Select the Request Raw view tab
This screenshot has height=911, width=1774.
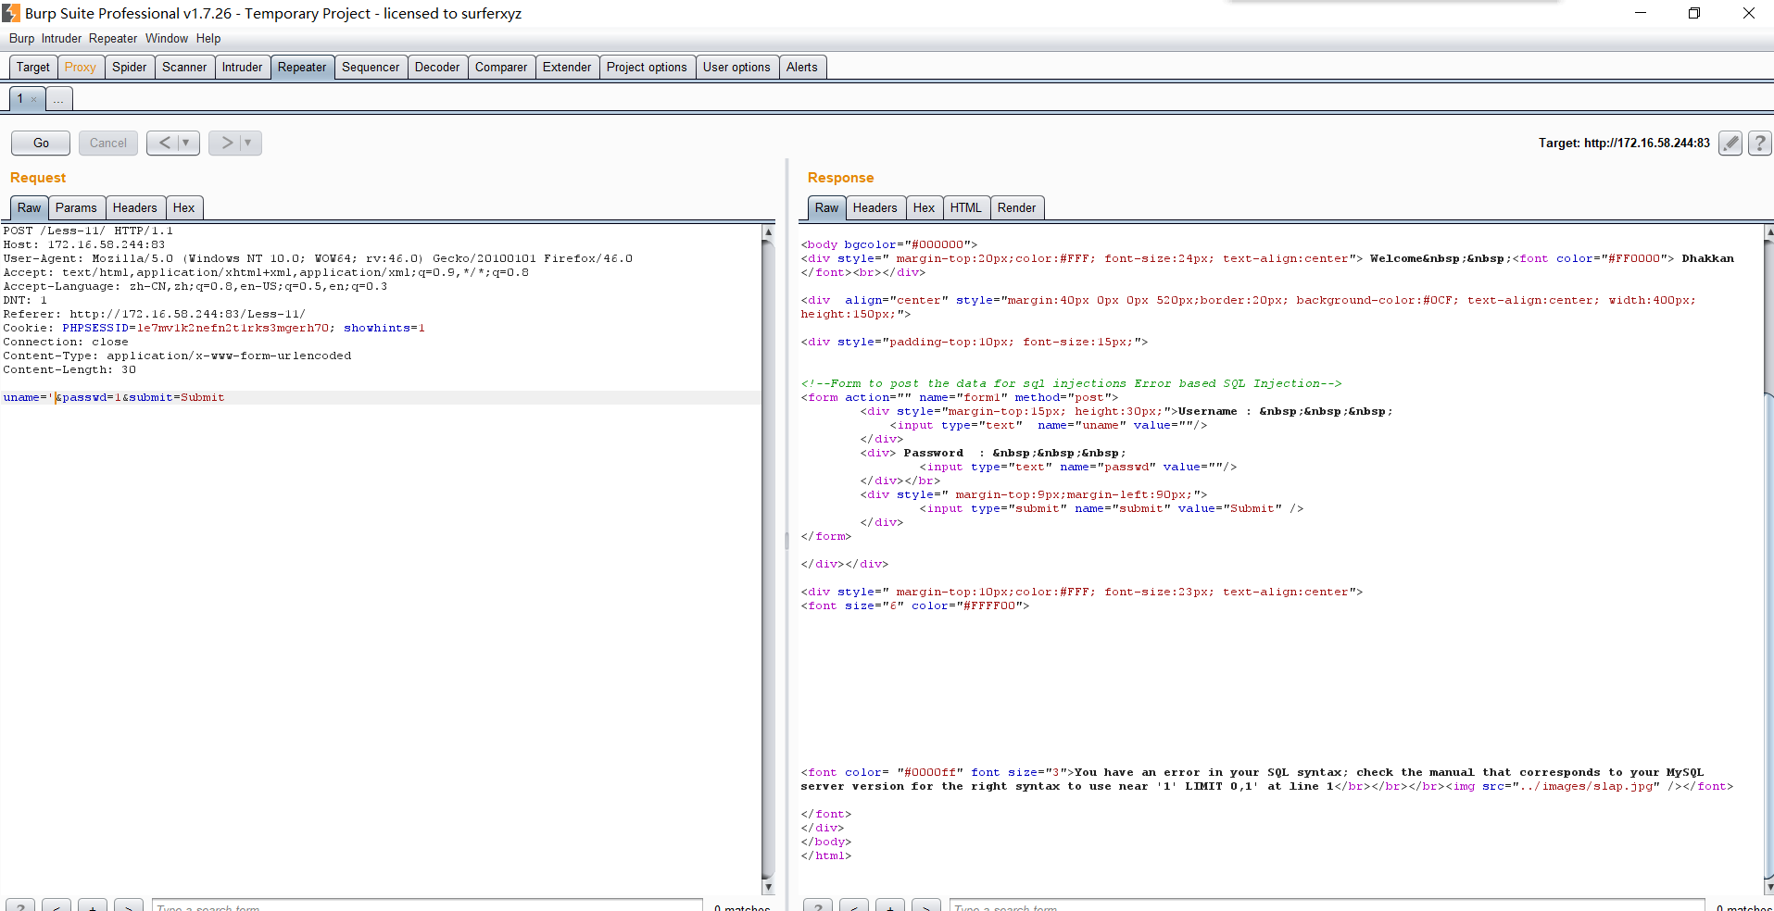tap(30, 208)
